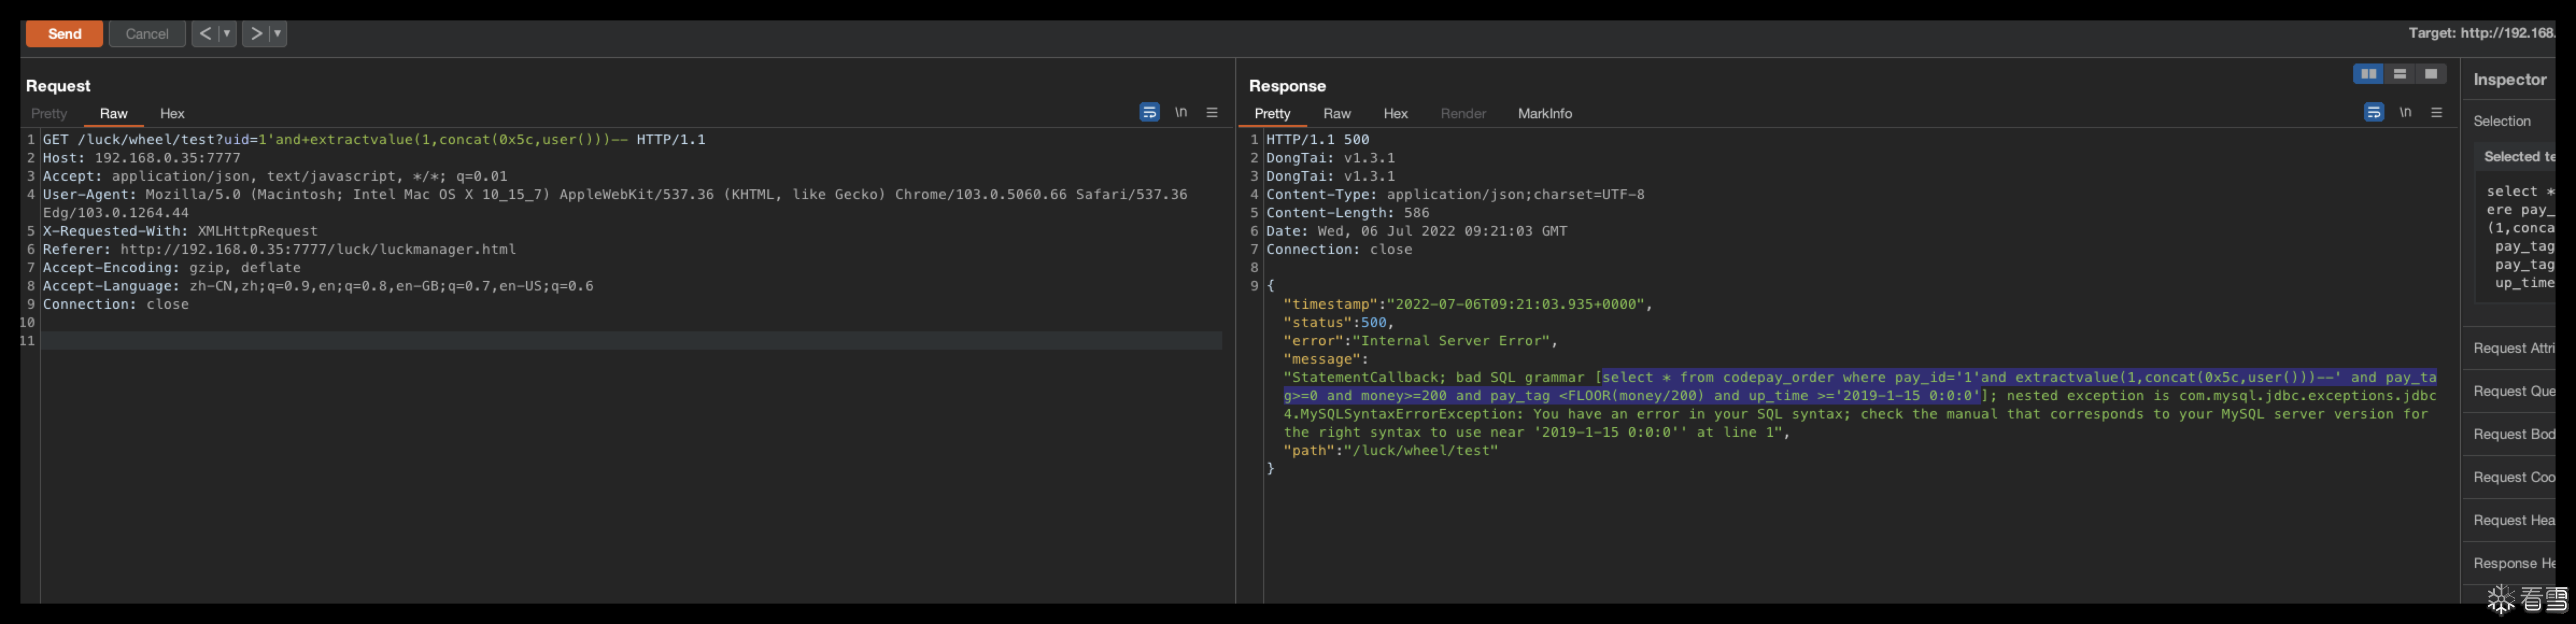Switch Request view to Hex tab
Image resolution: width=2576 pixels, height=624 pixels.
(x=172, y=114)
